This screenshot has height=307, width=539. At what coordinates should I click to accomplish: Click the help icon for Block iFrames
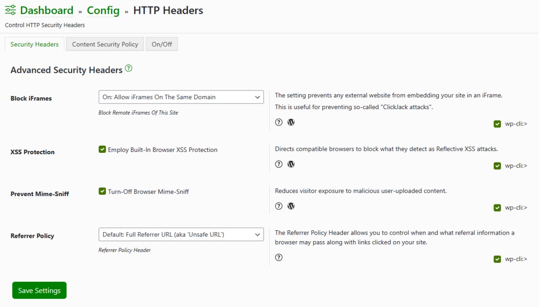pos(280,122)
